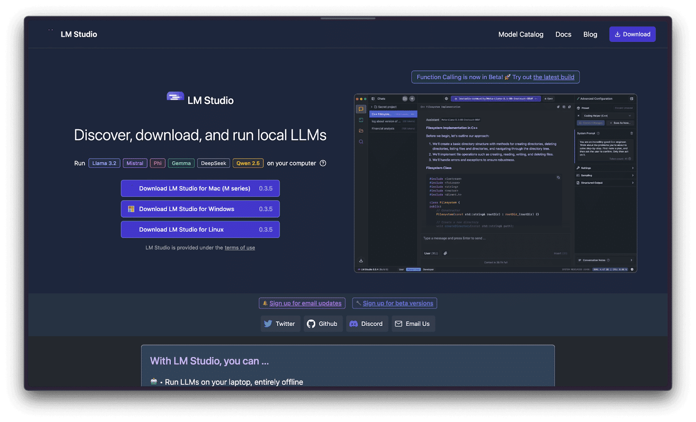Screen dimensions: 696x422
Task: Click the Advanced Configuration panel toggle icon
Action: 631,98
